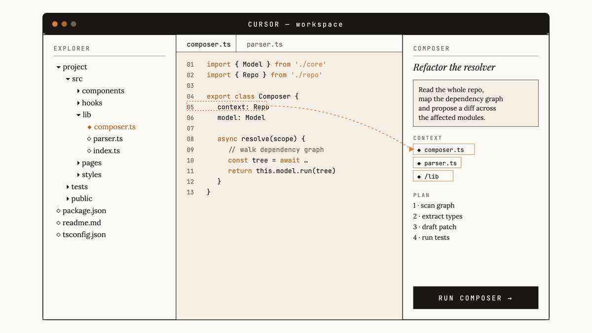Click the middle orange window dot
Viewport: 592px width, 333px height.
pos(64,24)
